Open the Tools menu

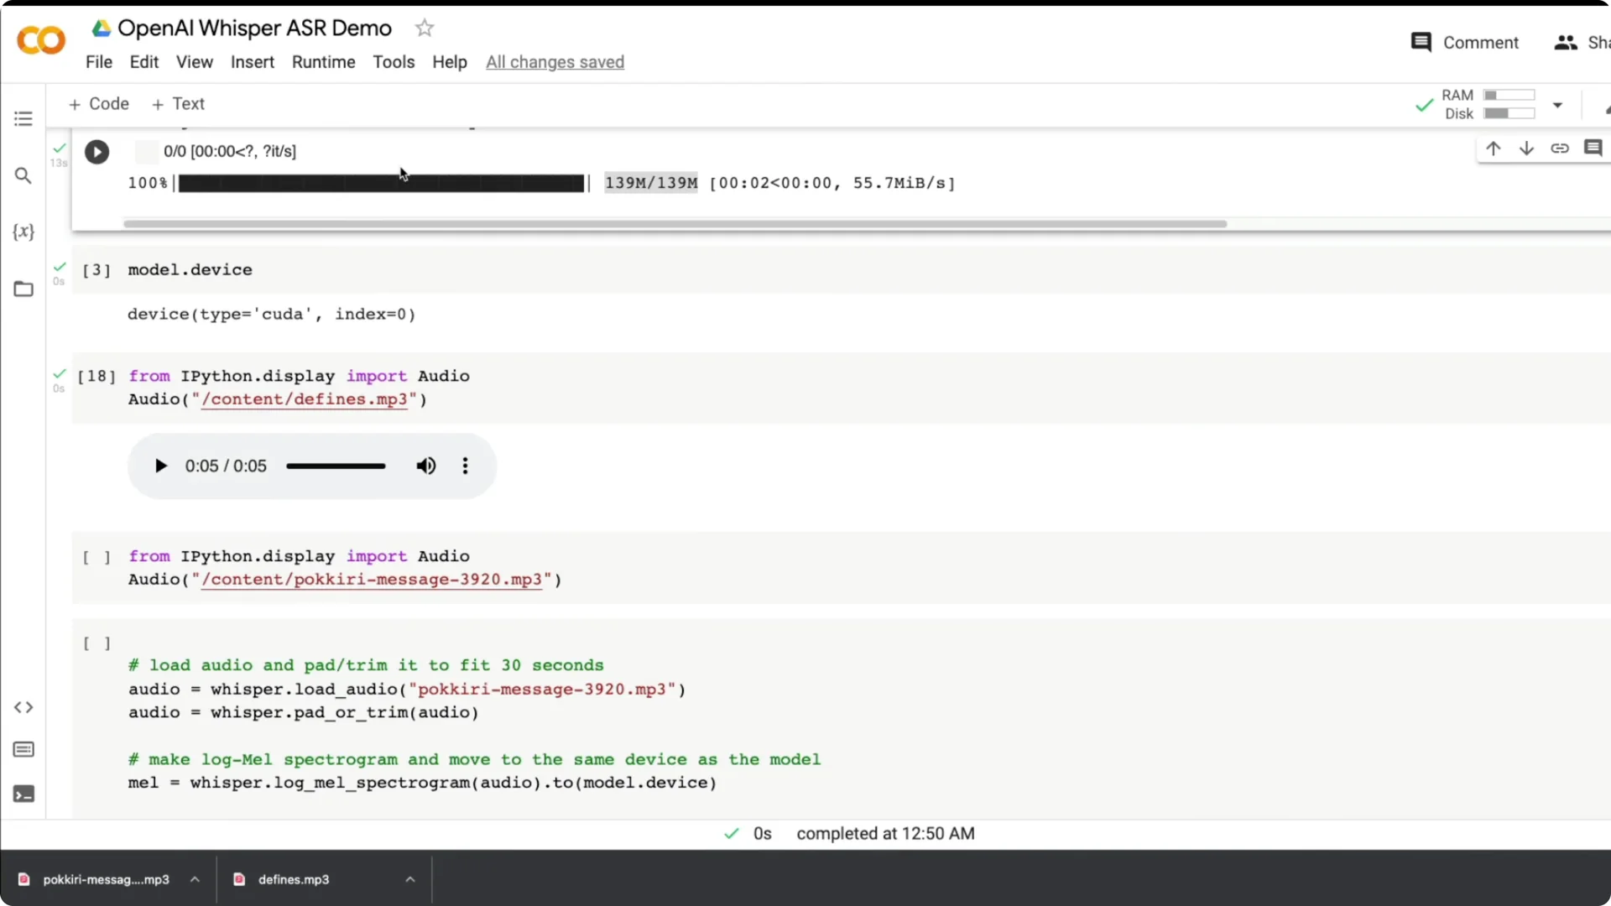(x=394, y=61)
